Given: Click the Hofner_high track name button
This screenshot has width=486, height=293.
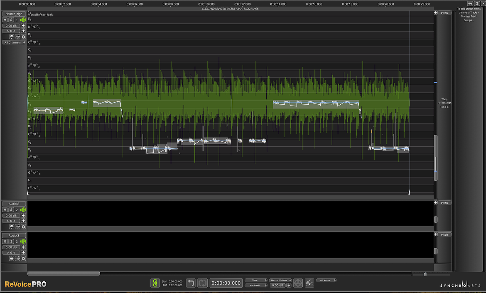Looking at the screenshot, I should click(14, 14).
